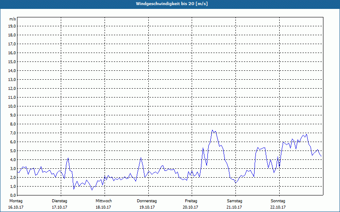The width and height of the screenshot is (340, 212).
Task: Select the 'Samstag' day label
Action: click(x=235, y=201)
